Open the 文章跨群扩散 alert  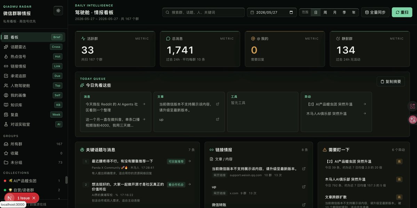point(363,201)
